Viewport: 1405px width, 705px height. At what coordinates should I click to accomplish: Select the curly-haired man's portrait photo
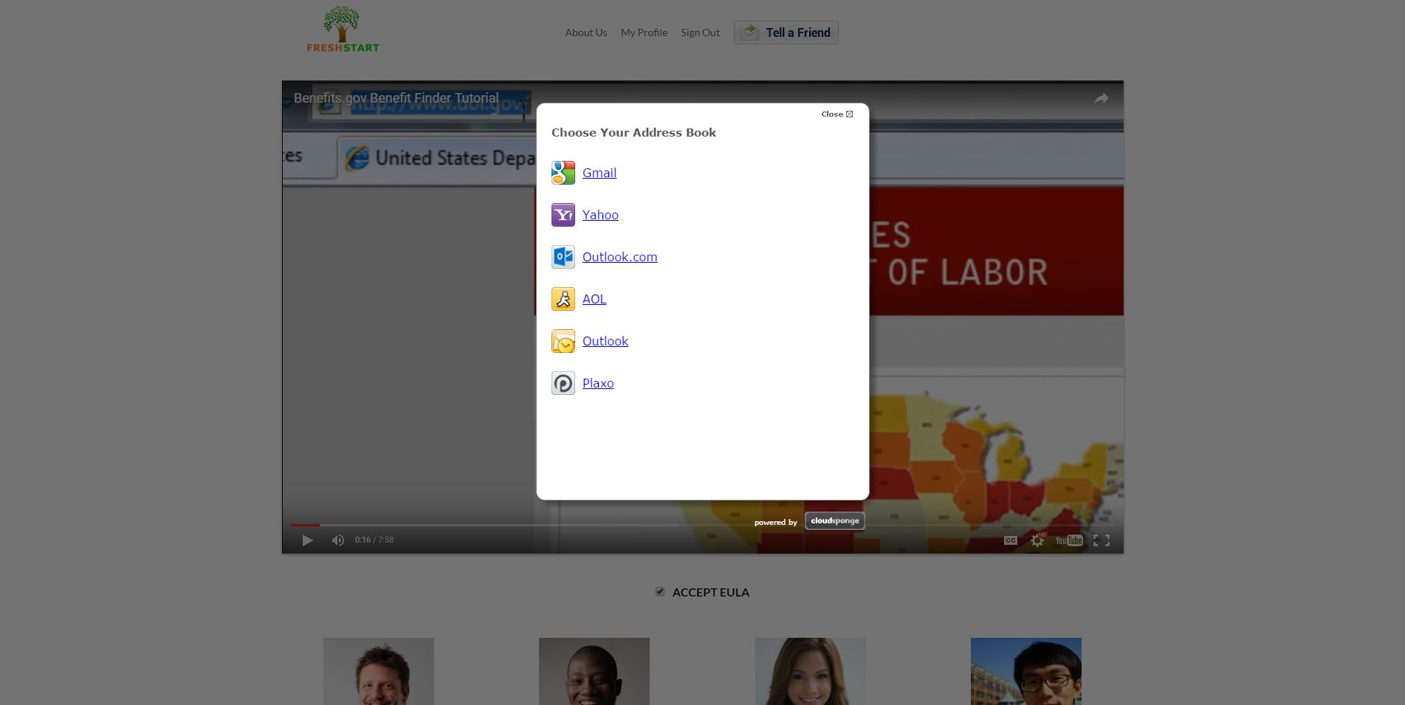tap(379, 671)
